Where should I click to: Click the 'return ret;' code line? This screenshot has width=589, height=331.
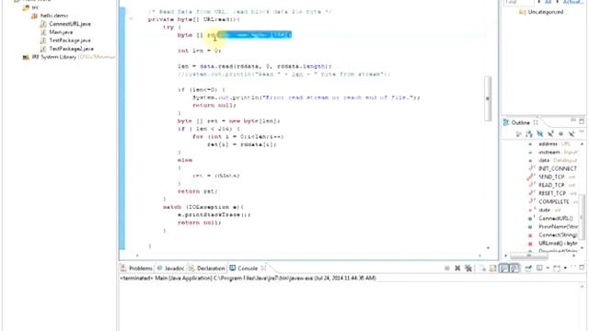[x=197, y=191]
